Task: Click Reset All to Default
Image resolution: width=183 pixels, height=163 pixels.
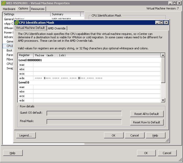Action: [x=147, y=114]
